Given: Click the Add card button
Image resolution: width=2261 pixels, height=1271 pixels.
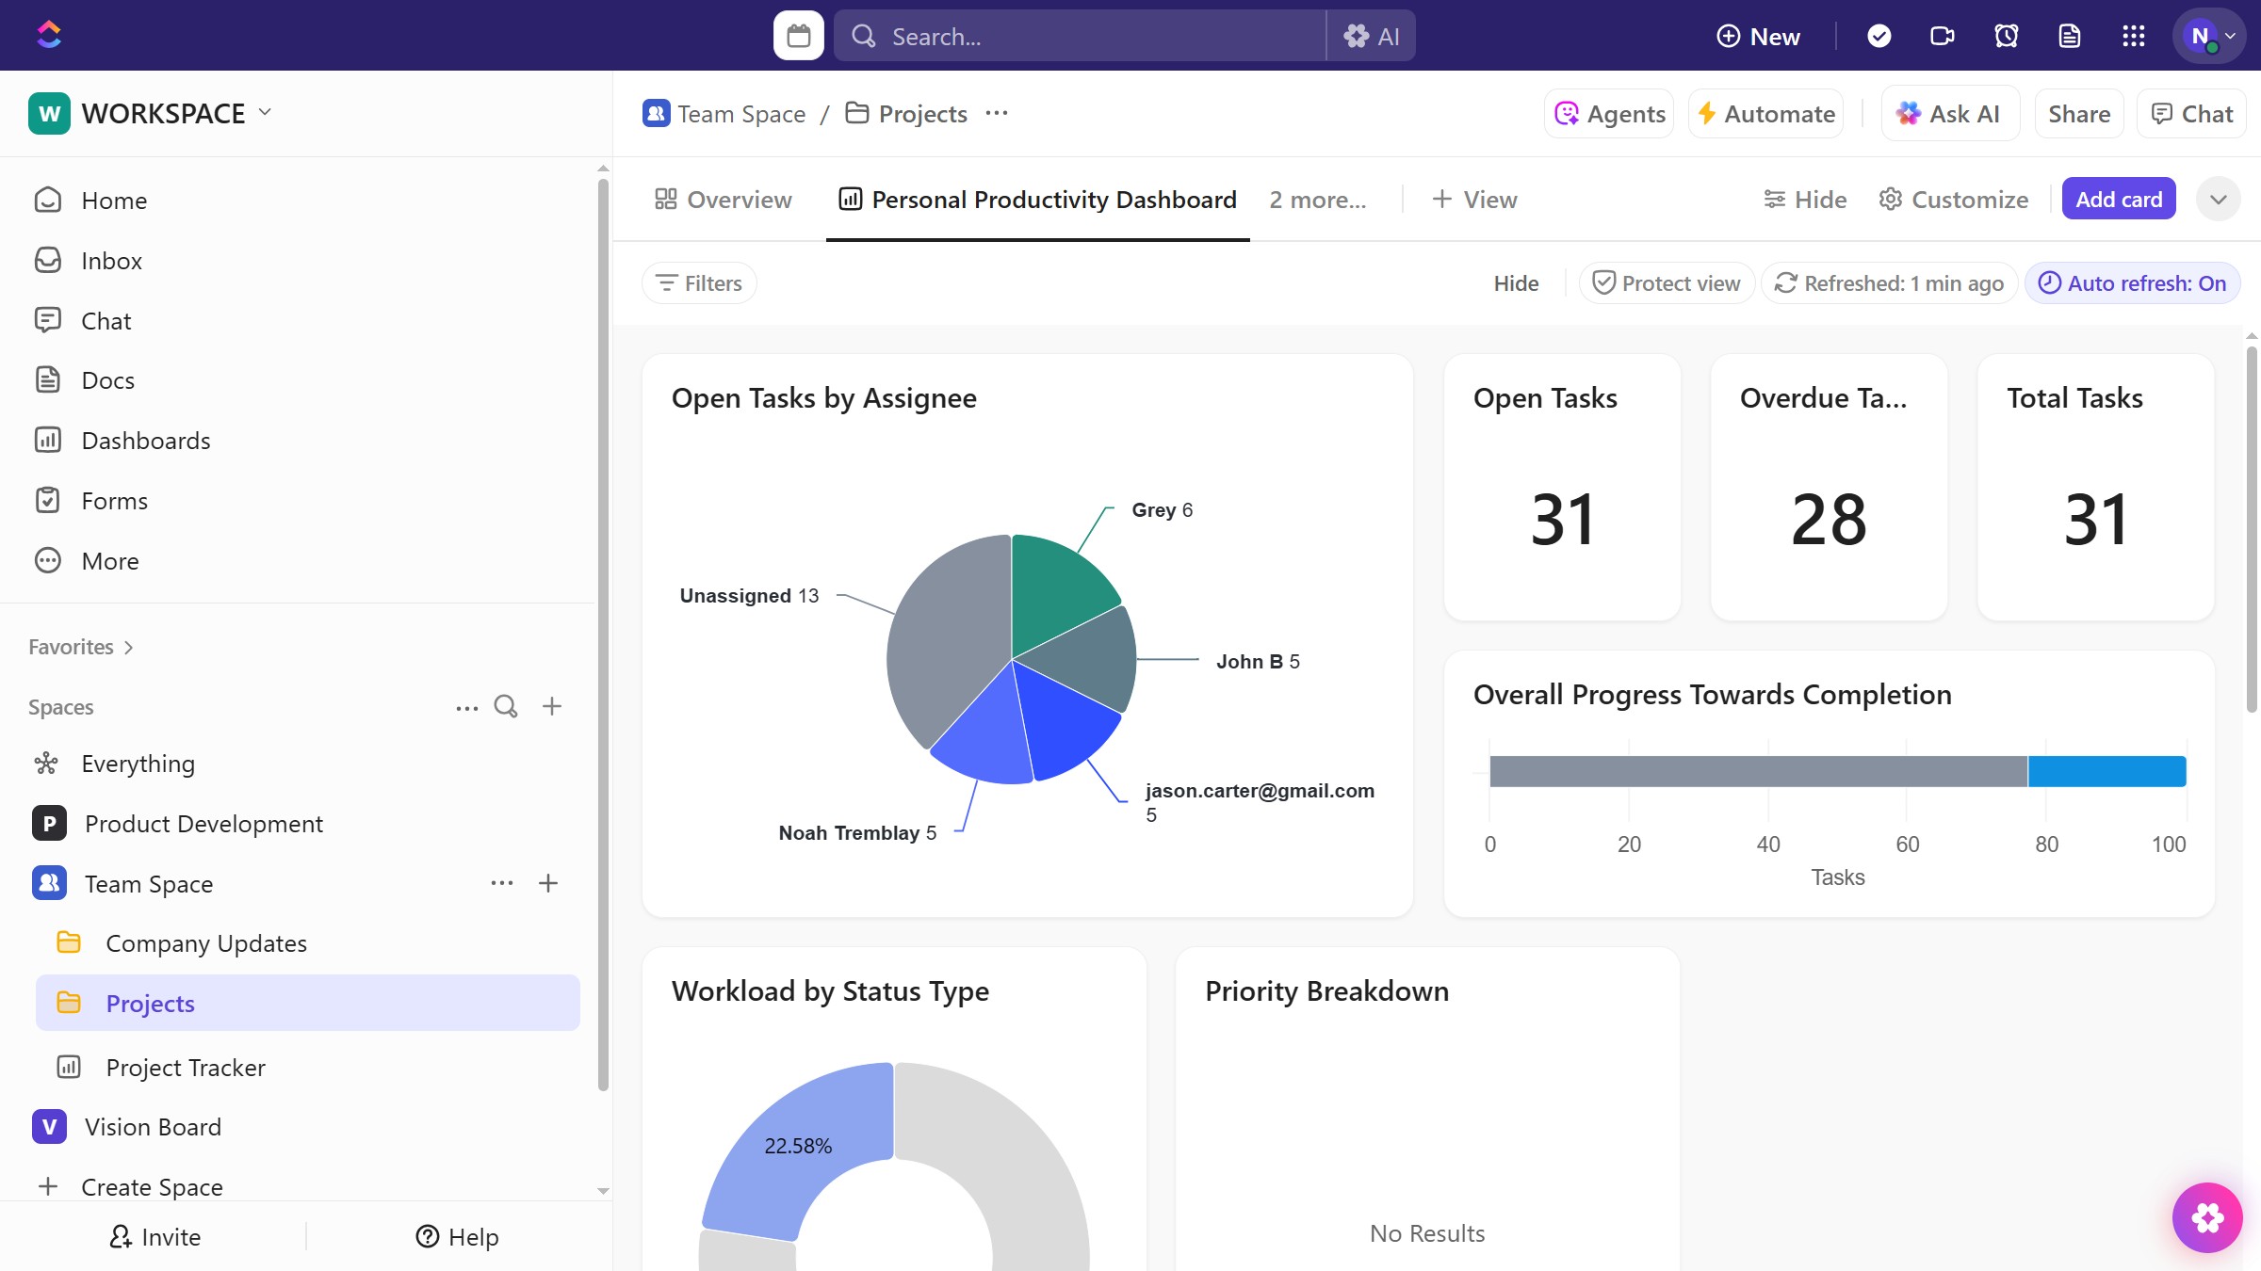Looking at the screenshot, I should pyautogui.click(x=2118, y=199).
